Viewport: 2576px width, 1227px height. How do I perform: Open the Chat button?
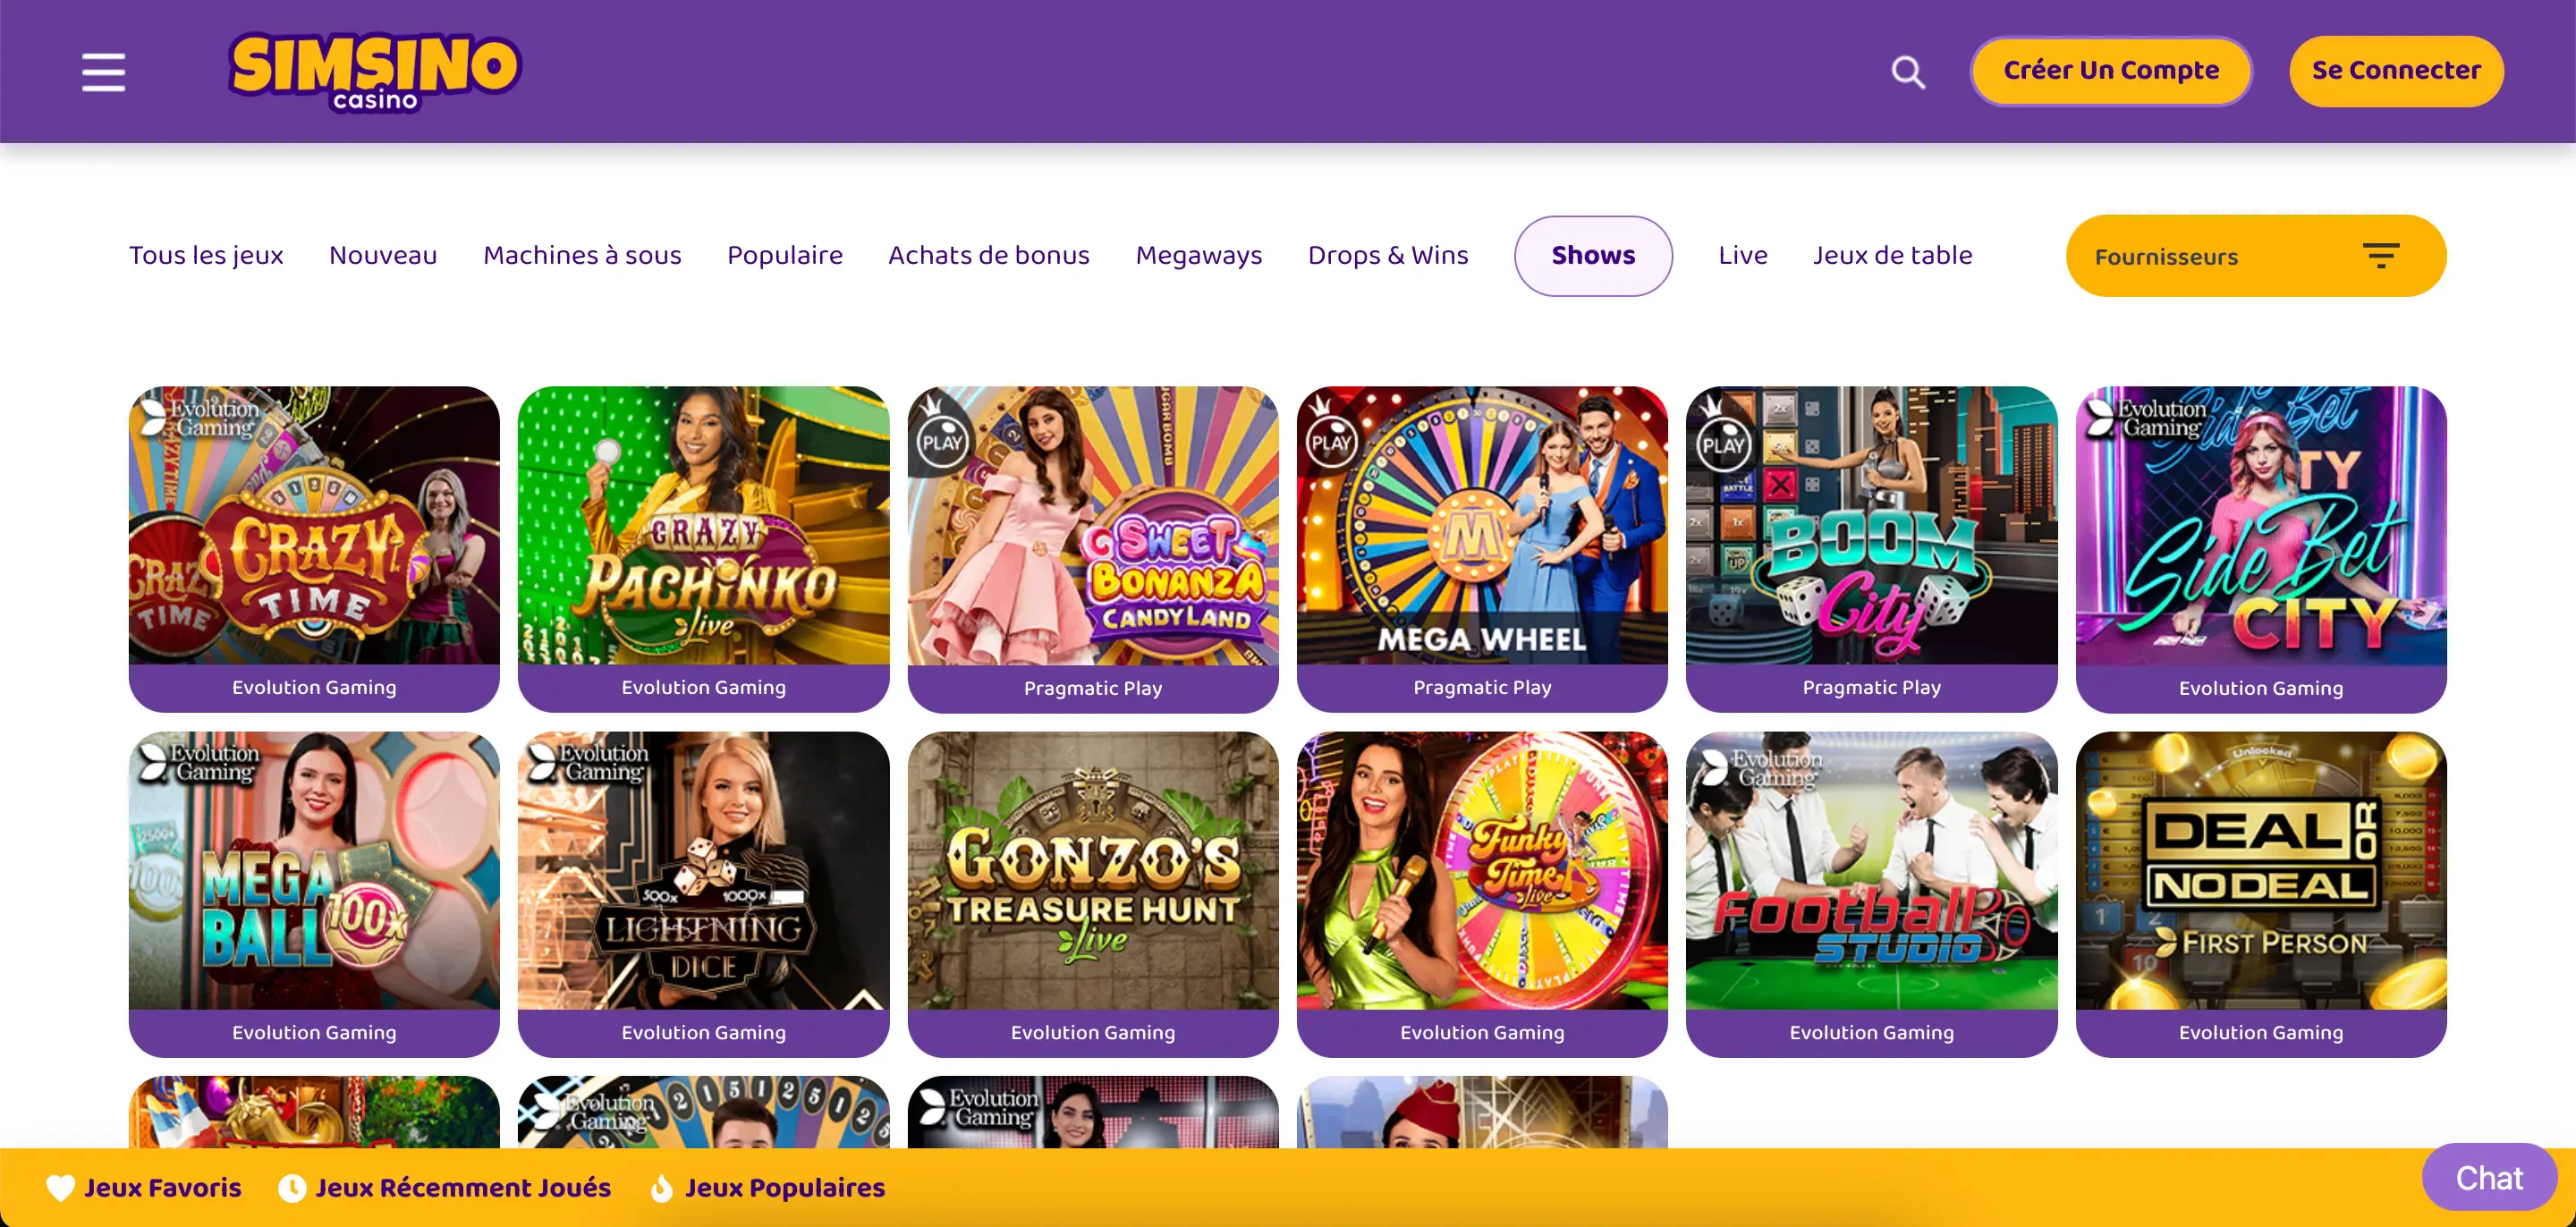coord(2489,1177)
